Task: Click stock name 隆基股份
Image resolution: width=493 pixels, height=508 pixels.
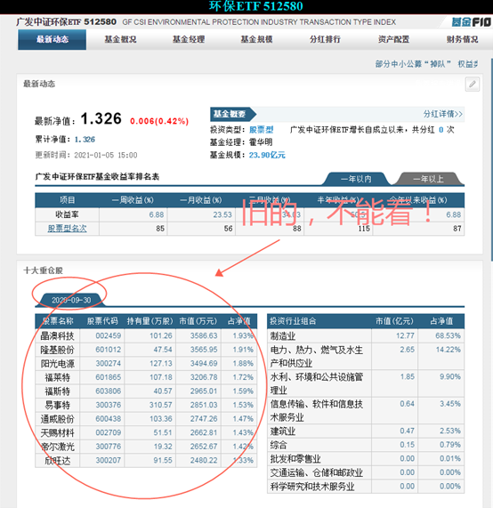Action: point(57,350)
